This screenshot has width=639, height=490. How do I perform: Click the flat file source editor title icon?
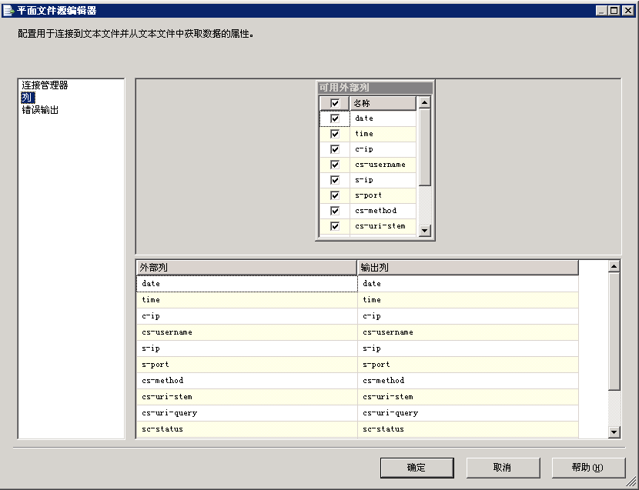(x=8, y=11)
